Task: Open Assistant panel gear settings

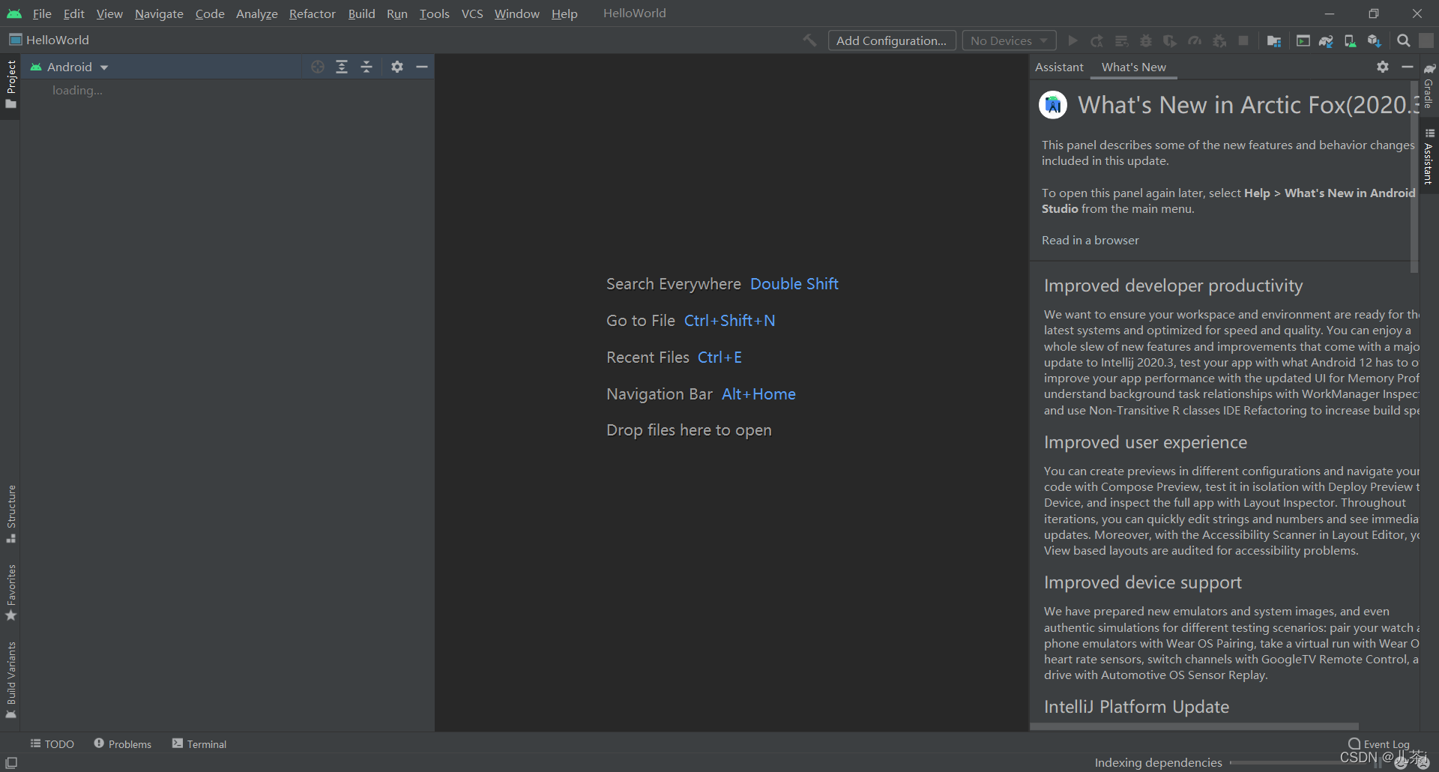Action: 1383,67
